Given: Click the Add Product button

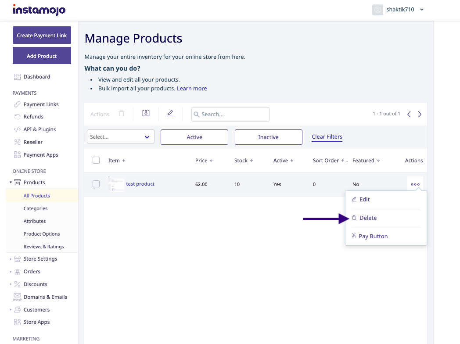Looking at the screenshot, I should 42,56.
